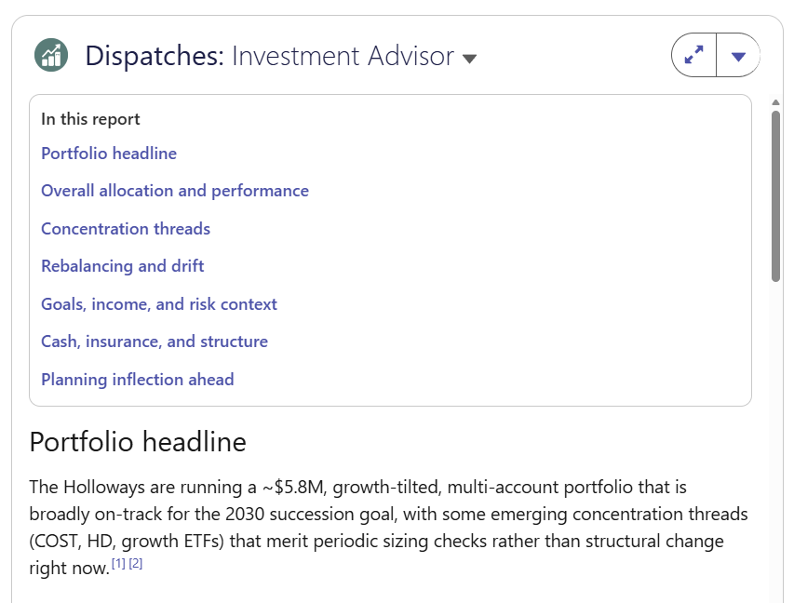Image resolution: width=794 pixels, height=603 pixels.
Task: Click the Portfolio headline section heading
Action: tap(138, 441)
